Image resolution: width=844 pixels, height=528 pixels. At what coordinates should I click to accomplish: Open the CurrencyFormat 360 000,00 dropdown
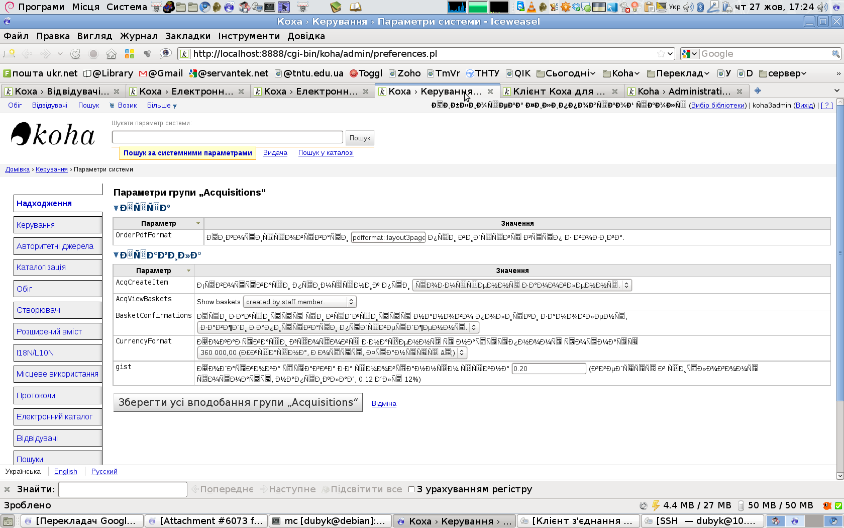click(x=332, y=353)
